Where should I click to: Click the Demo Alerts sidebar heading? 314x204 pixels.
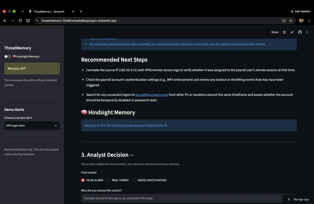[14, 110]
